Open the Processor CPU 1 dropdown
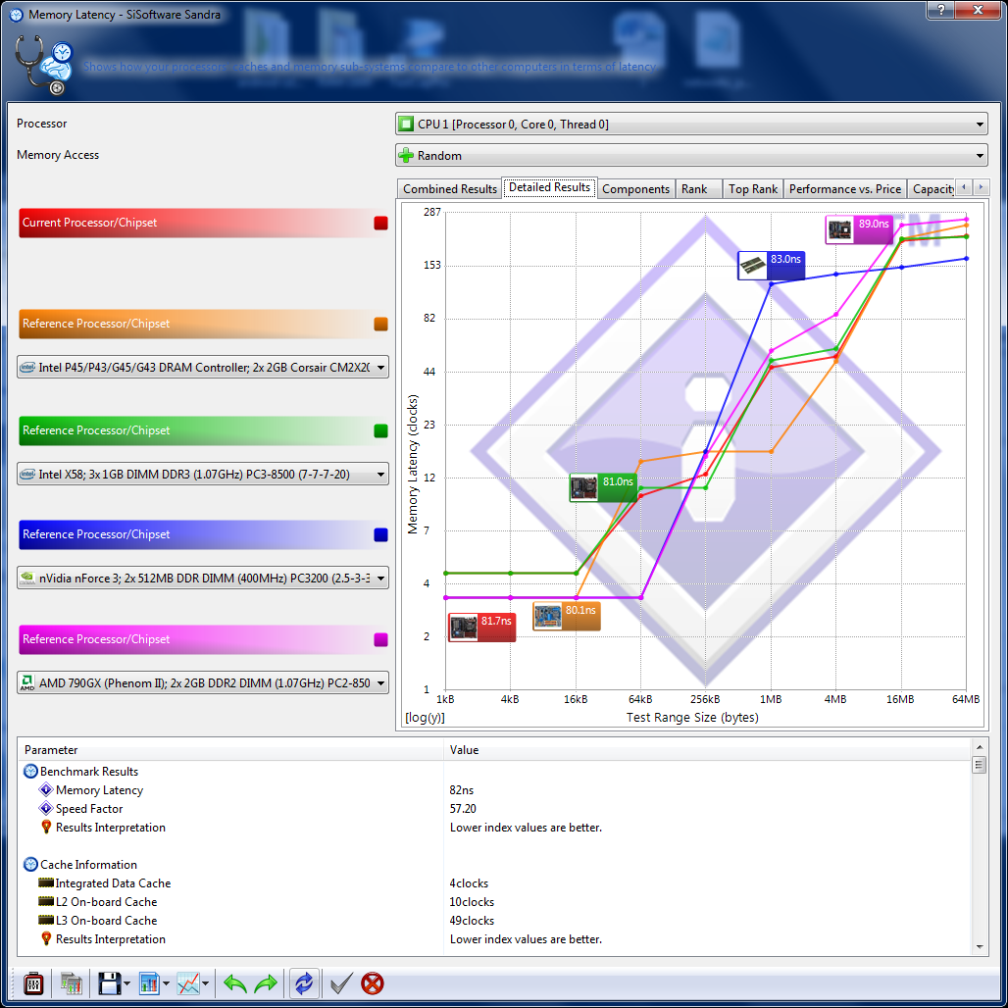The width and height of the screenshot is (1008, 1008). point(691,125)
